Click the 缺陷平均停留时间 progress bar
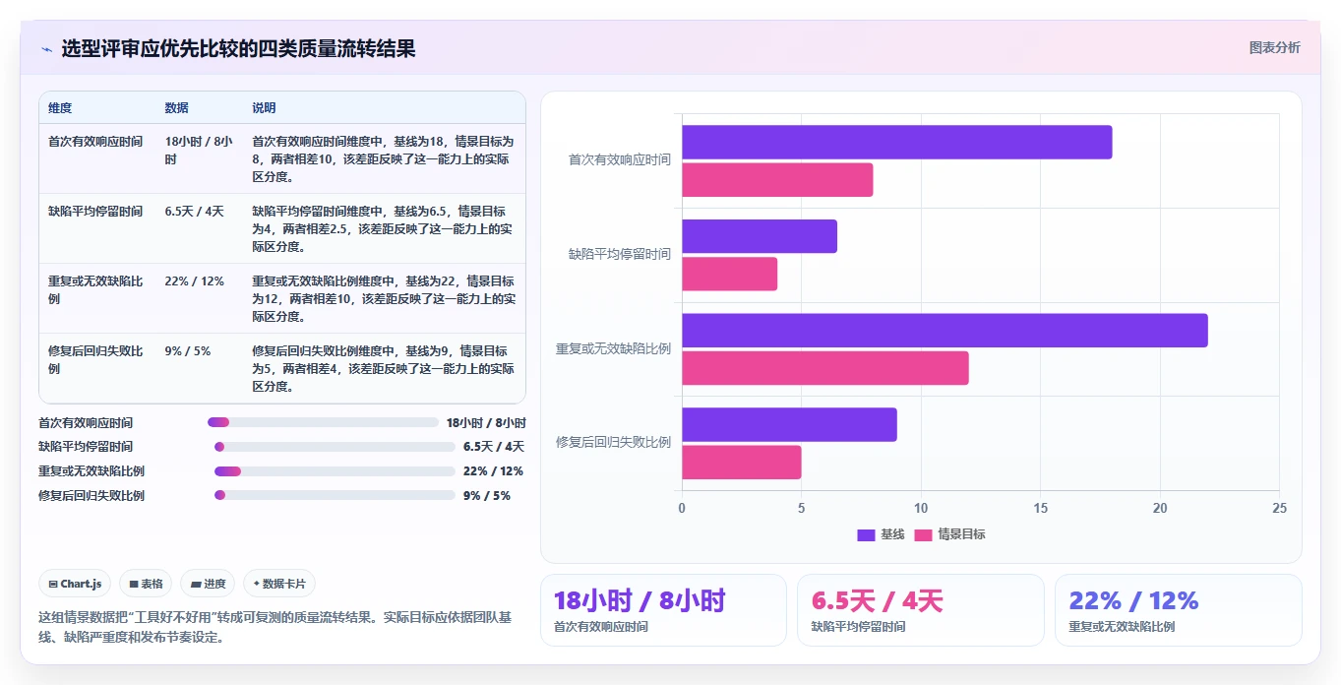 [335, 447]
